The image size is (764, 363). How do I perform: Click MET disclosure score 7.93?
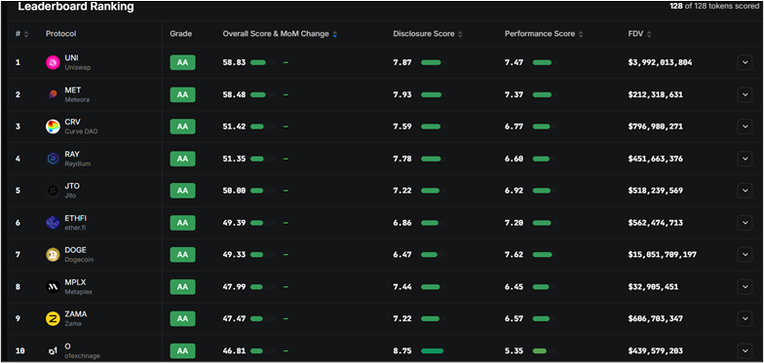tap(402, 95)
